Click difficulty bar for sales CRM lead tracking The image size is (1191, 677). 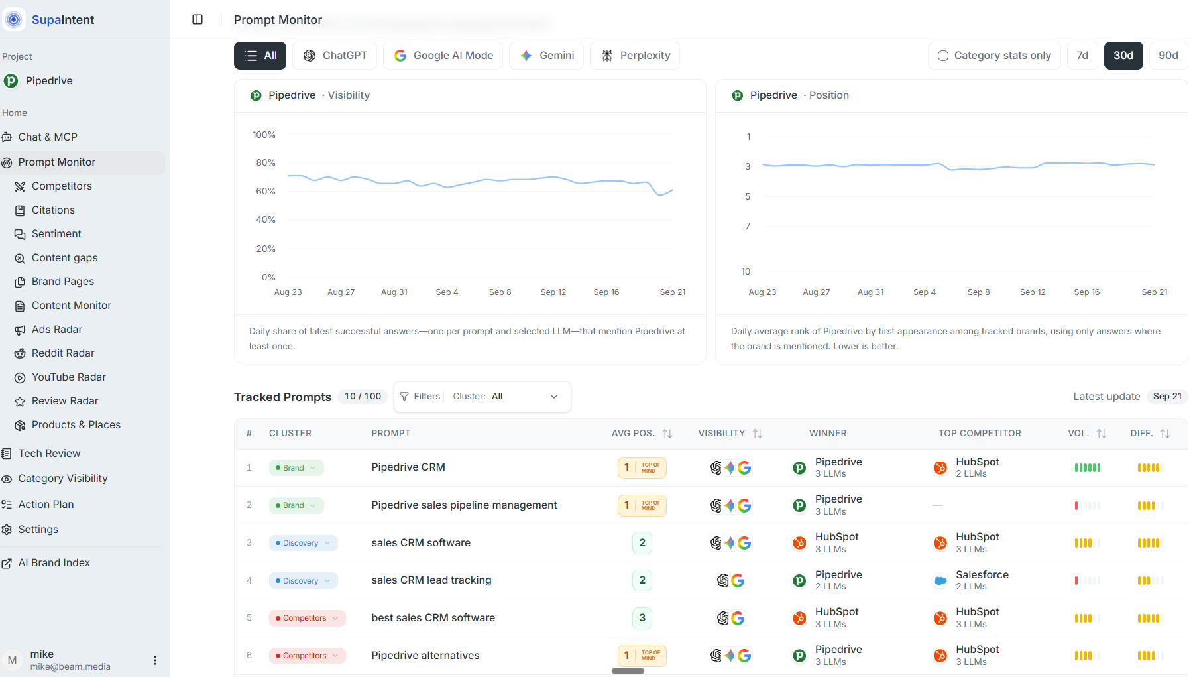pyautogui.click(x=1150, y=581)
